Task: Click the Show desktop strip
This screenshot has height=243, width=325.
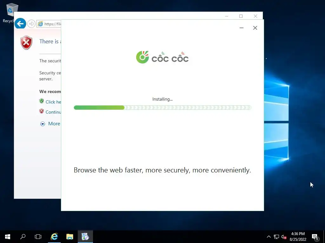Action: pyautogui.click(x=324, y=237)
